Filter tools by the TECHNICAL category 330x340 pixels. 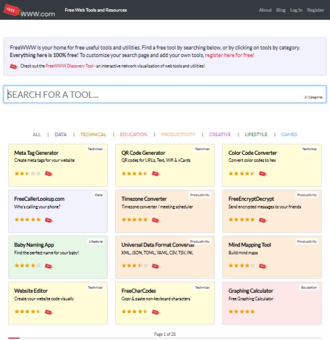pos(93,135)
